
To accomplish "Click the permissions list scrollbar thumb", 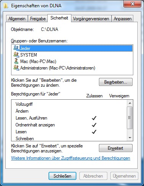I will point(130,118).
